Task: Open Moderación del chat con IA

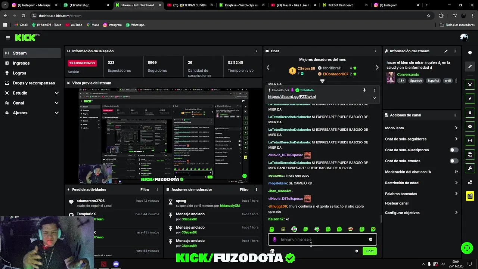Action: pyautogui.click(x=421, y=172)
